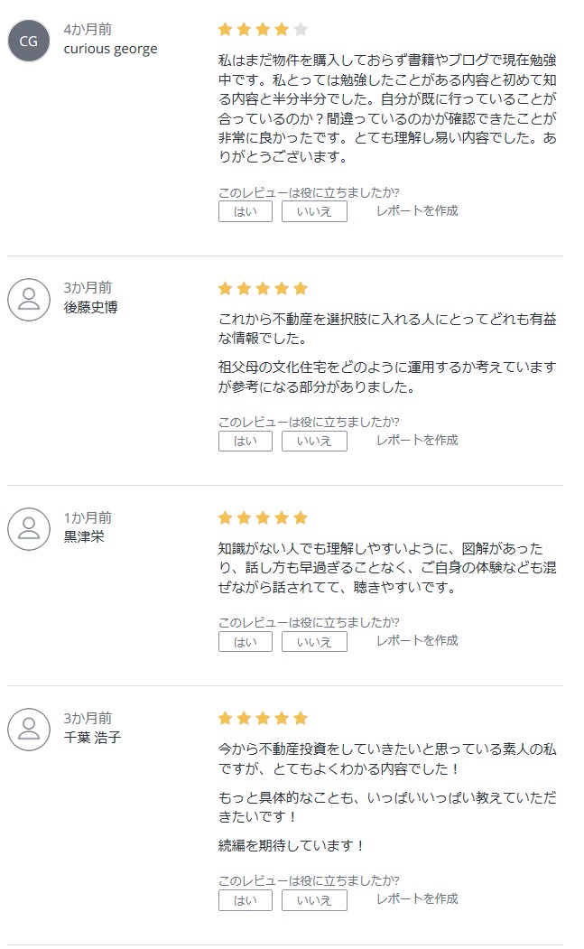This screenshot has height=949, width=584.
Task: Open レポートを作成 for curious george's review
Action: click(417, 210)
